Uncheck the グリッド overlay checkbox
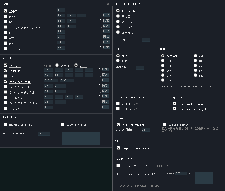This screenshot has height=191, width=225. pyautogui.click(x=6, y=65)
